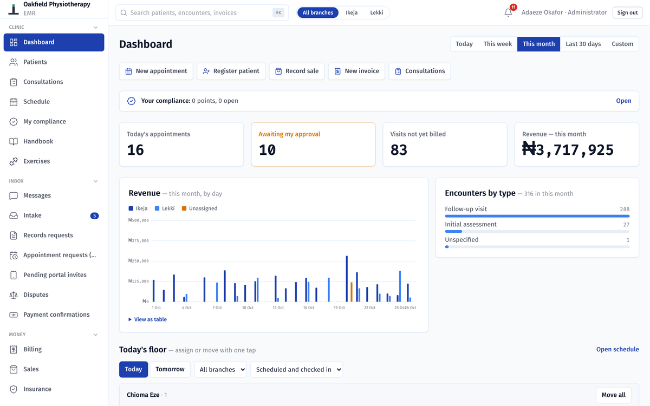Screen dimensions: 650x406
Task: Click the Follow-up visit progress bar
Action: (x=537, y=216)
